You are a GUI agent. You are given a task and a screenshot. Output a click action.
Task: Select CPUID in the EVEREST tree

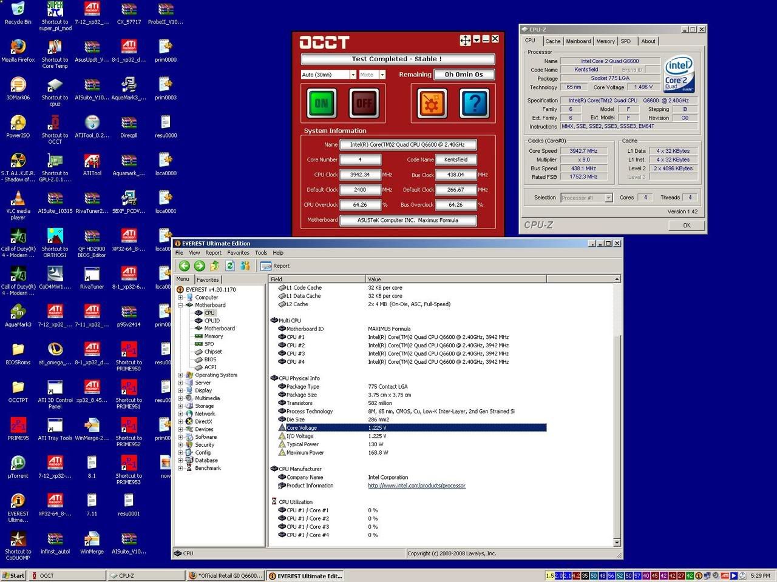tap(212, 321)
